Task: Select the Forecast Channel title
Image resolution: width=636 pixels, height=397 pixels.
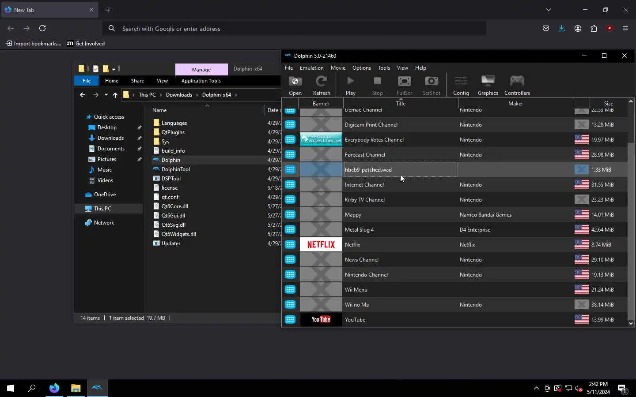Action: [365, 154]
